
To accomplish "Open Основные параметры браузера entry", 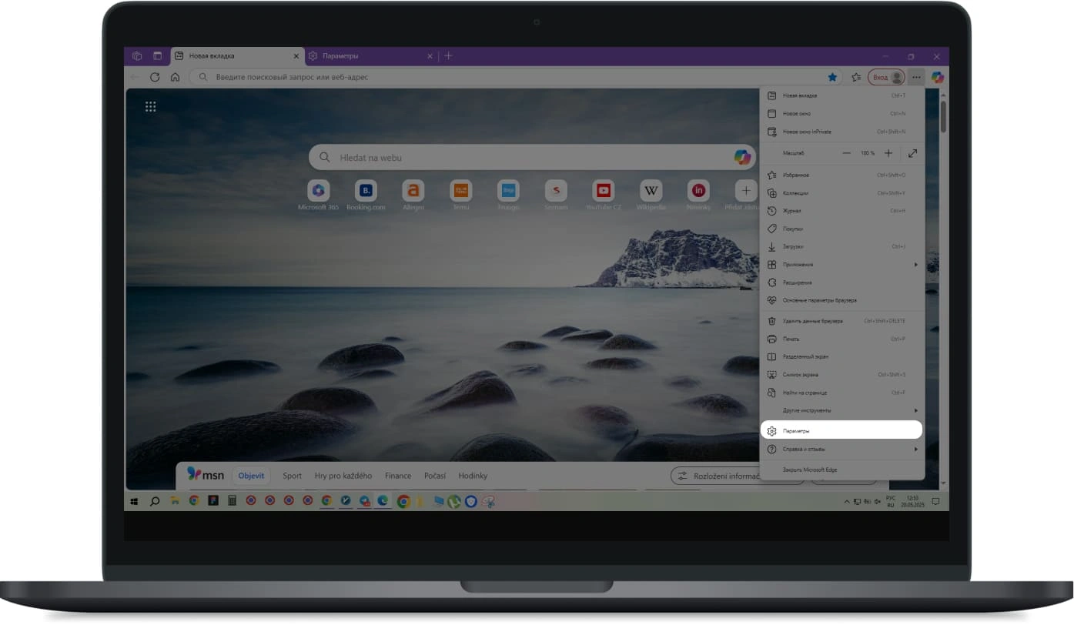I will 841,300.
